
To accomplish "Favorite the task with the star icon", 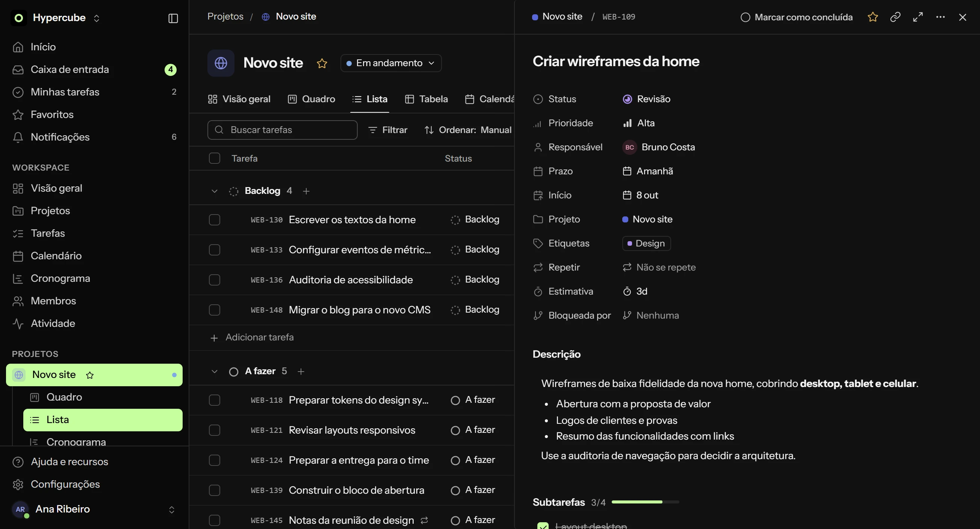I will [873, 17].
